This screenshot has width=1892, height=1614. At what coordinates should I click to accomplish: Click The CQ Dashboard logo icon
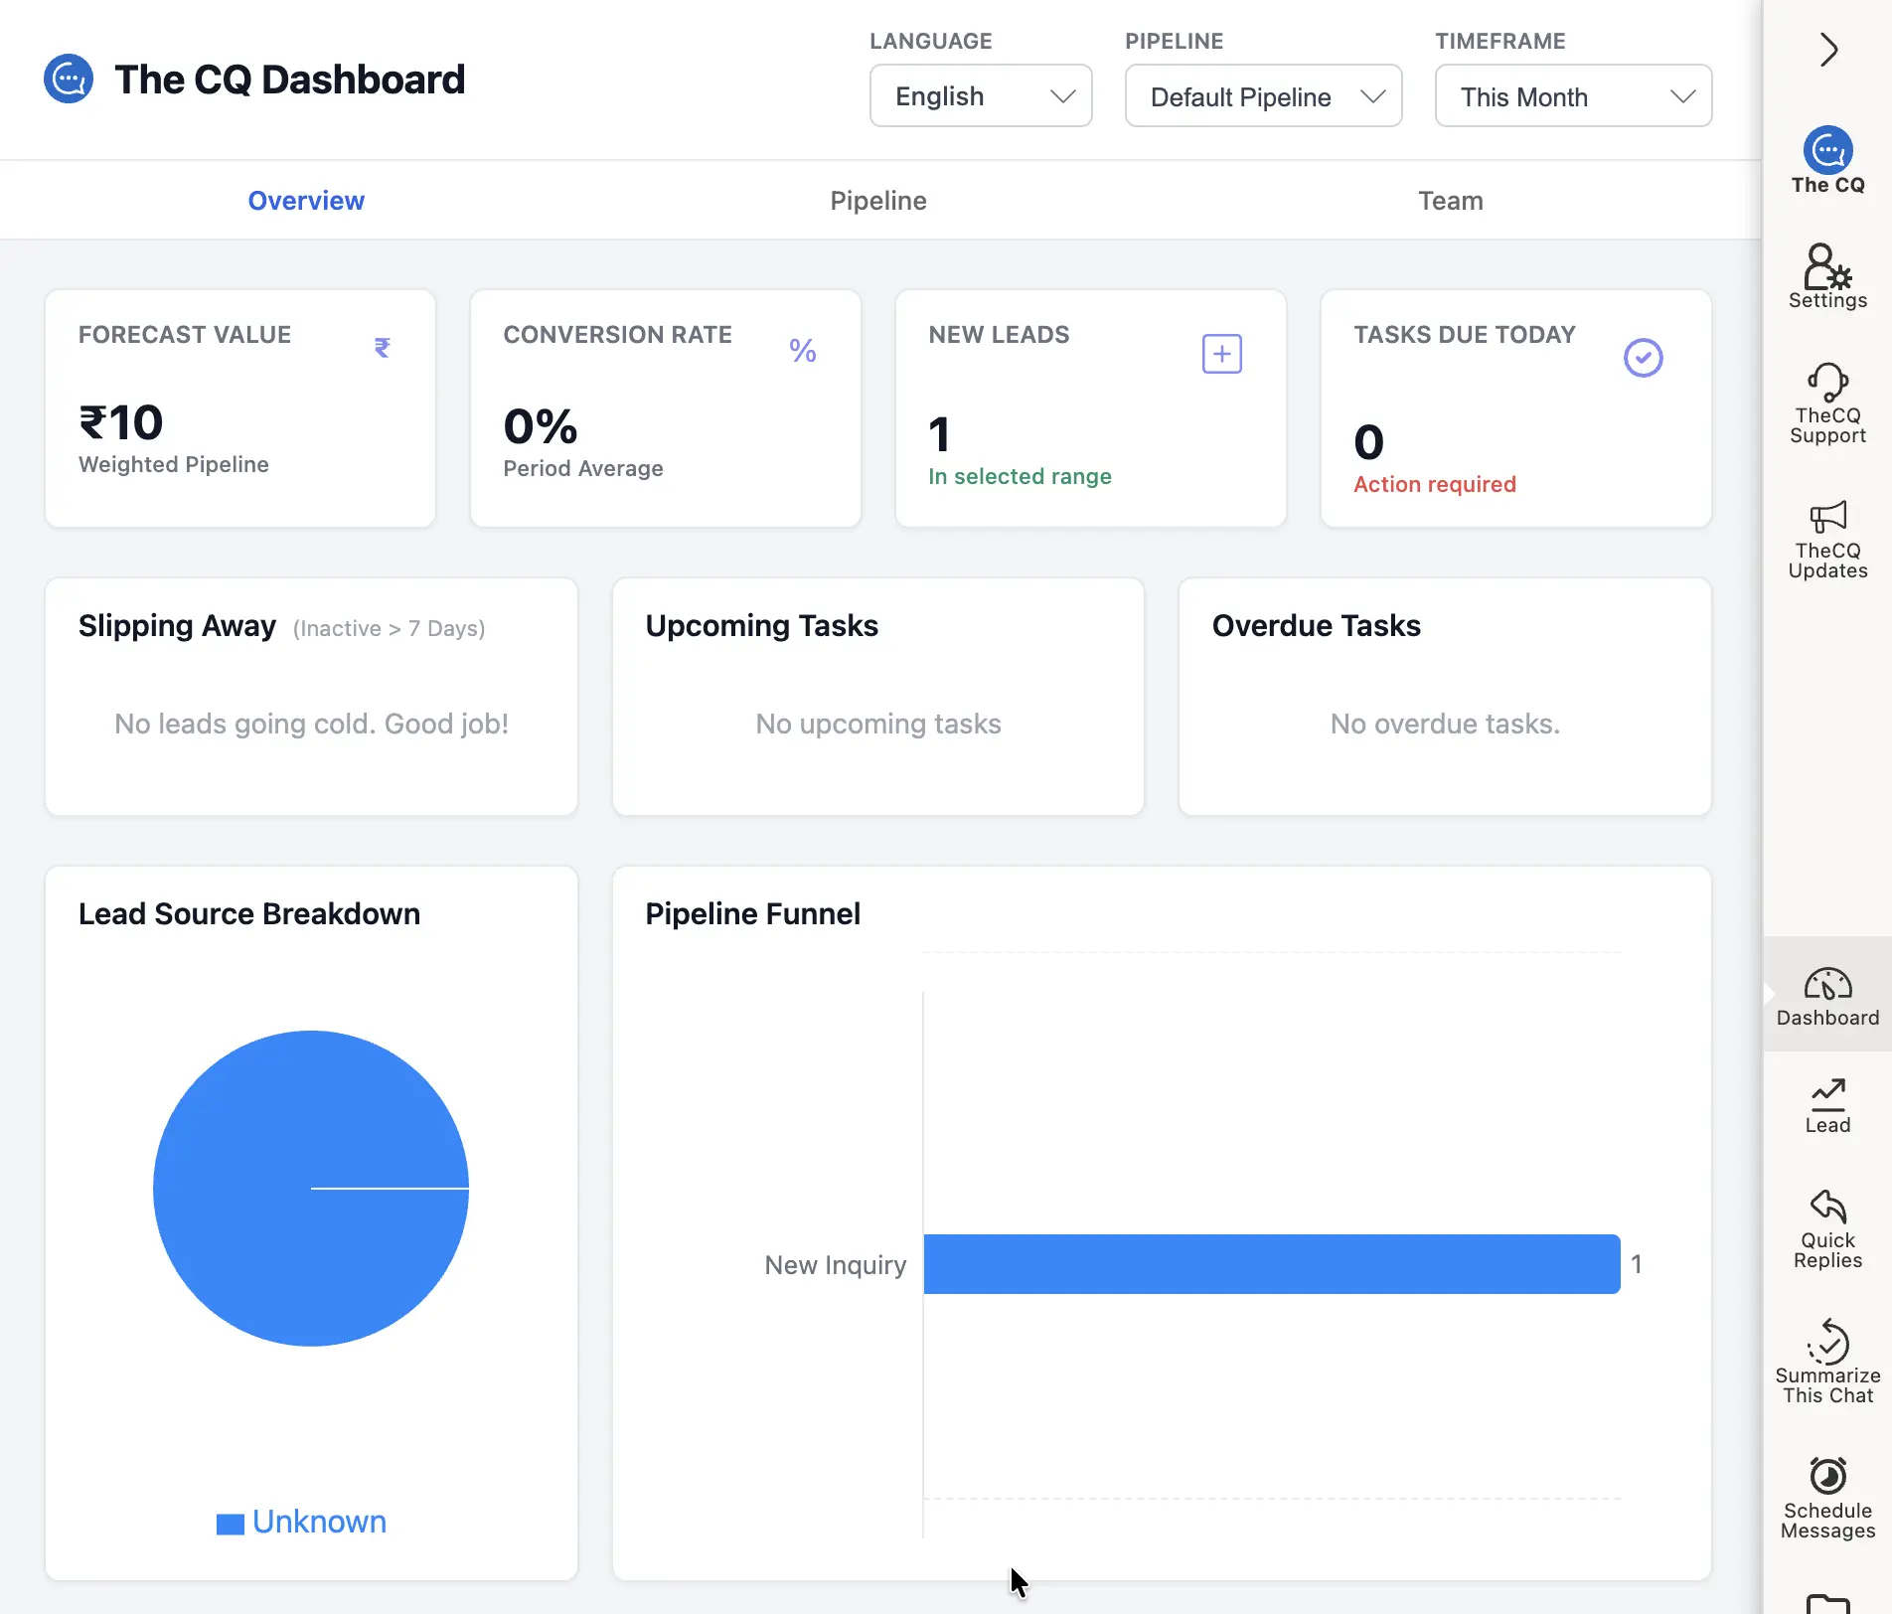click(x=69, y=79)
